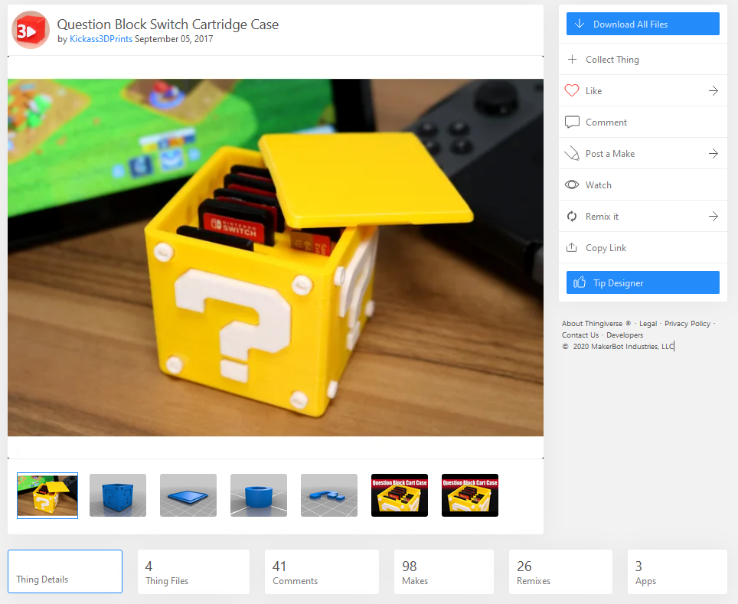Expand the Remix it arrow
Viewport: 738px width, 604px height.
point(713,216)
